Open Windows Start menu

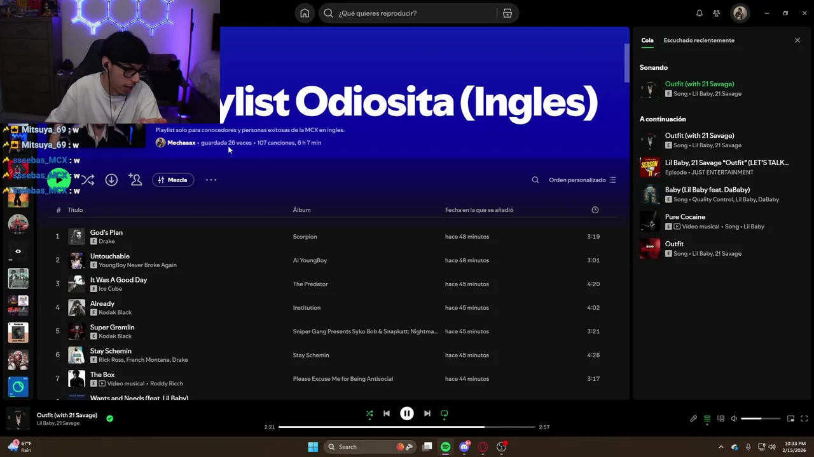point(313,447)
